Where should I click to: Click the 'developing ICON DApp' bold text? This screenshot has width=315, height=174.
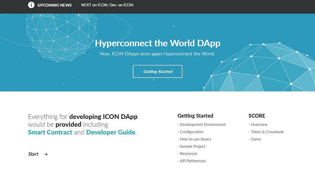click(x=103, y=117)
